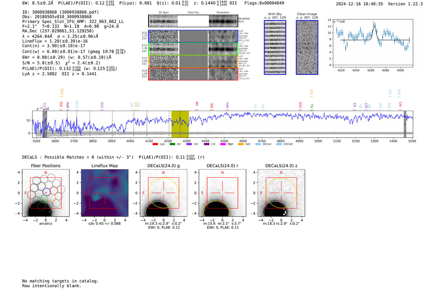Screen dimensions: 445x303
Task: Click the magenta MgII legend swatch
Action: (223, 144)
